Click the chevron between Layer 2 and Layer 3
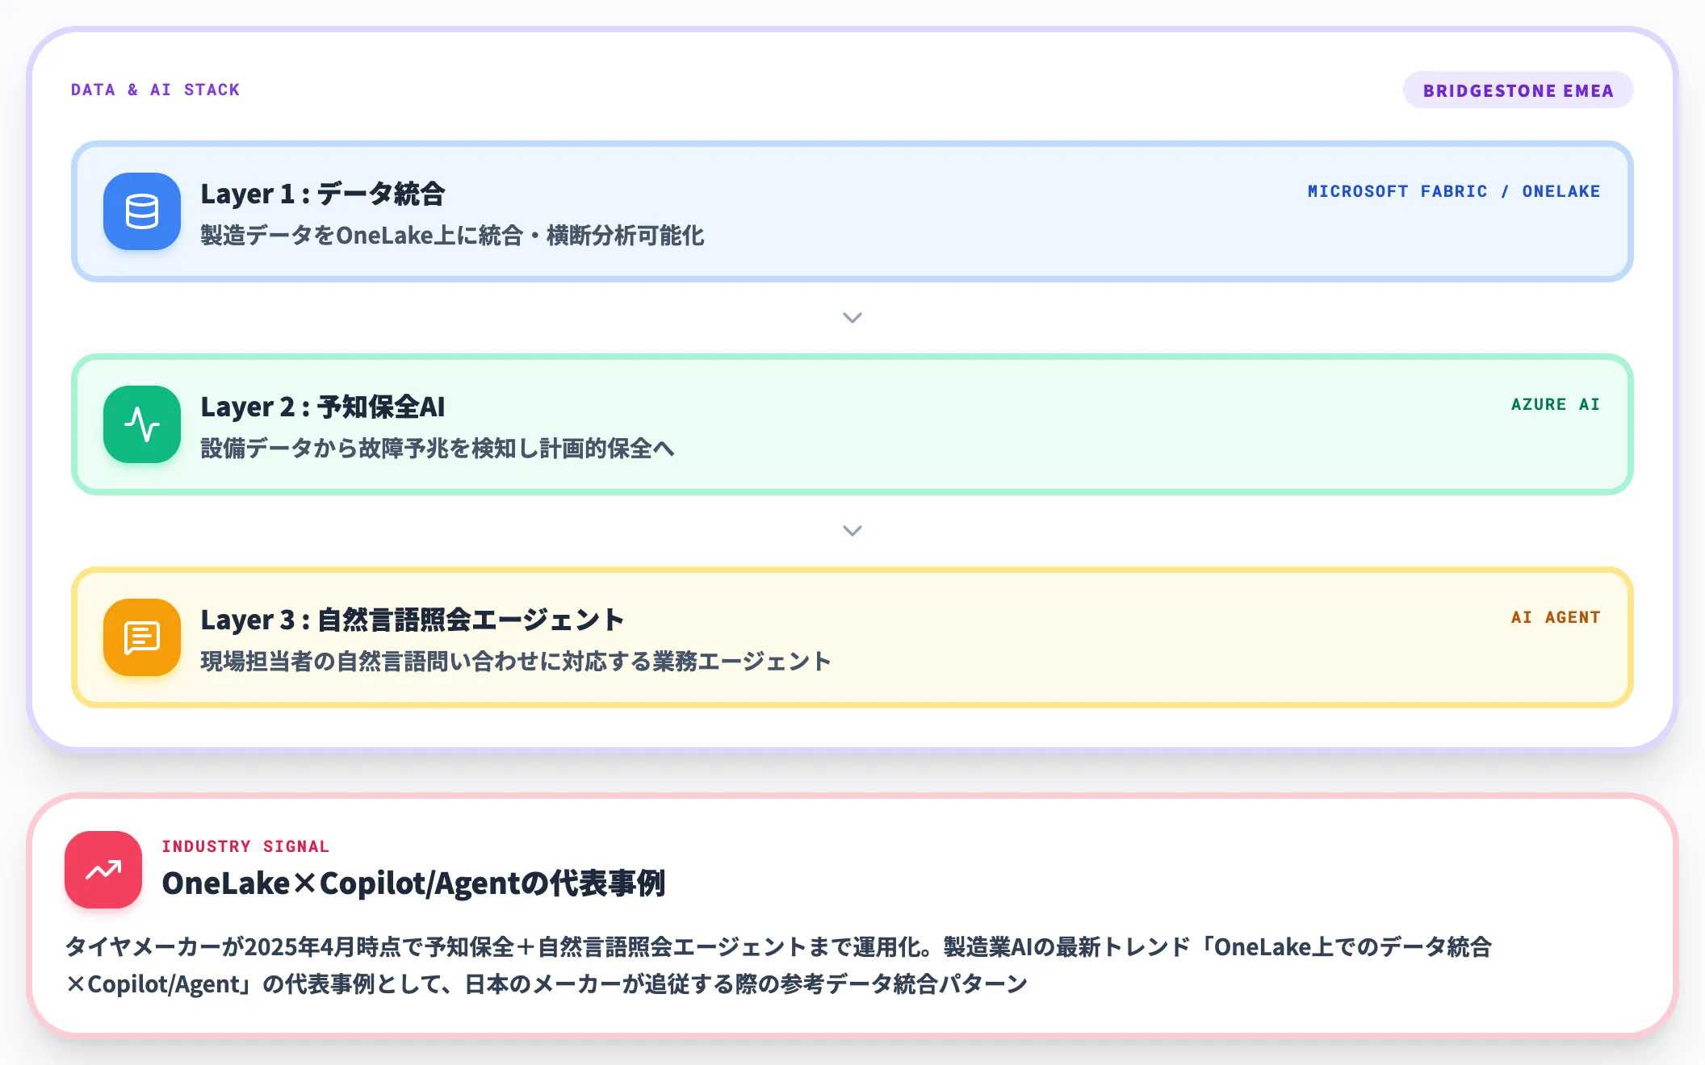The width and height of the screenshot is (1705, 1065). [x=852, y=531]
